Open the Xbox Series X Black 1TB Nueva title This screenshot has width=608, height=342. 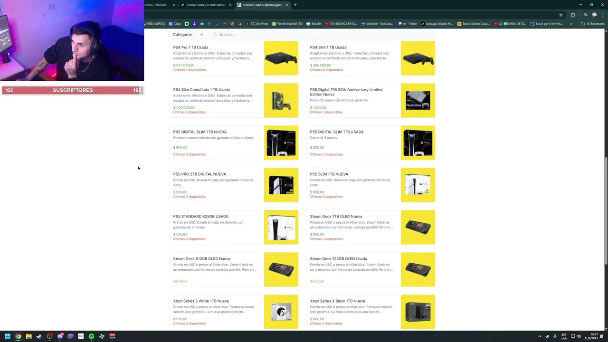pos(337,301)
